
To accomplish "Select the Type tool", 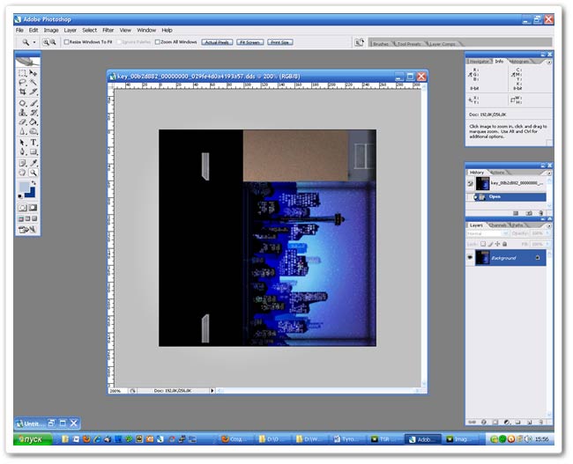I will [x=33, y=141].
